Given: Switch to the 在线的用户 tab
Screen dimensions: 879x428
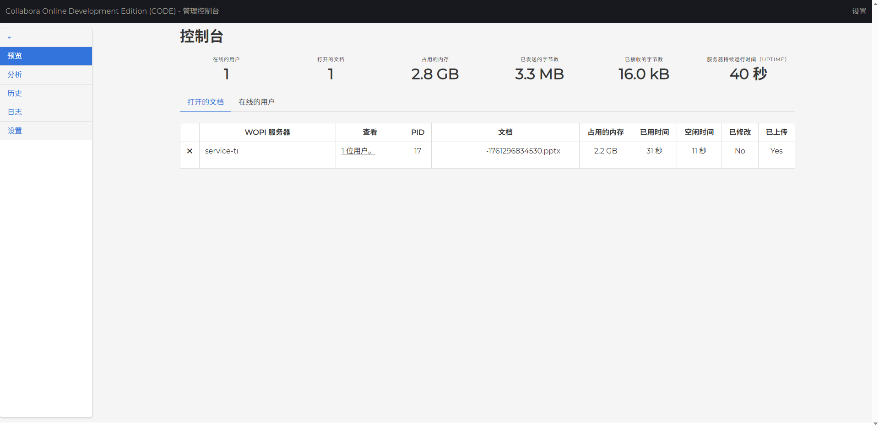Looking at the screenshot, I should 256,102.
